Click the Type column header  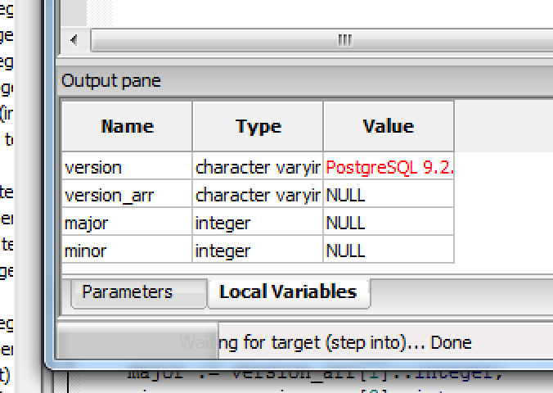pyautogui.click(x=258, y=126)
